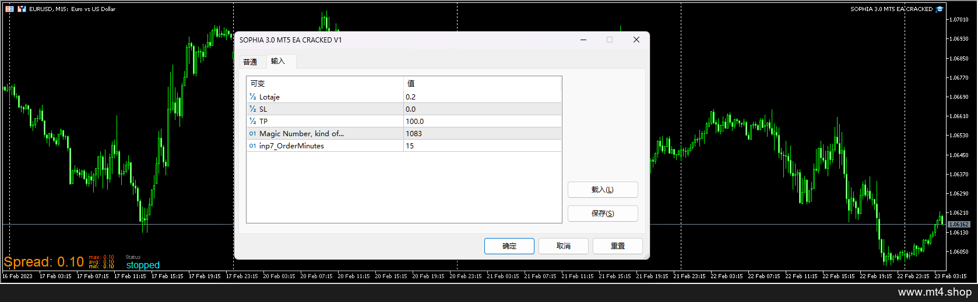Edit the SL value 0.0
The height and width of the screenshot is (302, 978).
pos(483,109)
